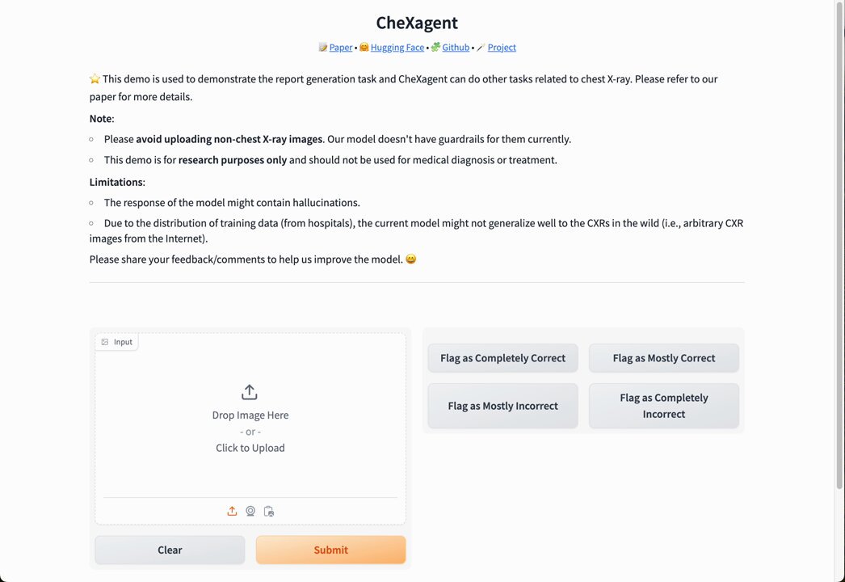This screenshot has width=845, height=582.
Task: Open the Hugging Face link
Action: tap(397, 48)
